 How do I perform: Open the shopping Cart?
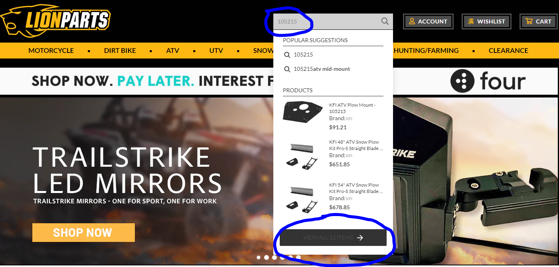pos(538,21)
